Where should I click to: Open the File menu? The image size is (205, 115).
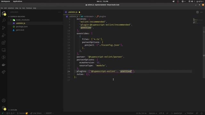(x=2, y=8)
